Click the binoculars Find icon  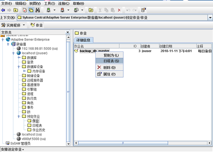click(38, 10)
